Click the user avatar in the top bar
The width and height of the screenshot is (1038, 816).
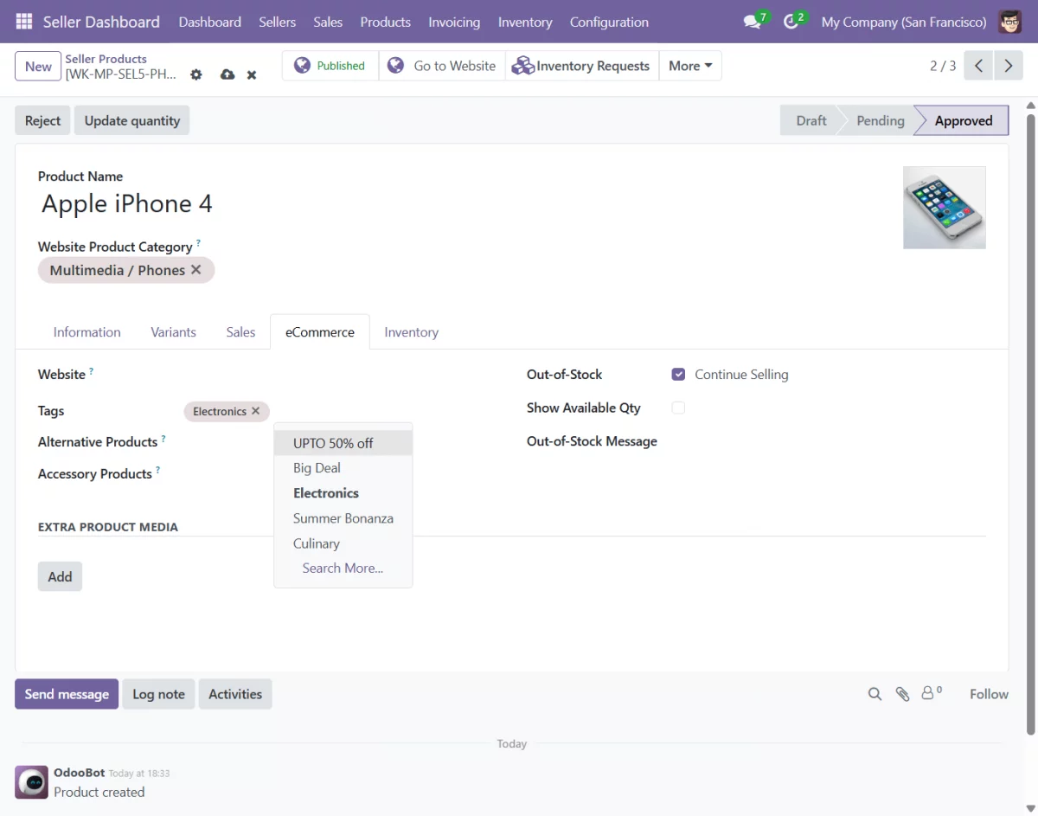pyautogui.click(x=1009, y=22)
